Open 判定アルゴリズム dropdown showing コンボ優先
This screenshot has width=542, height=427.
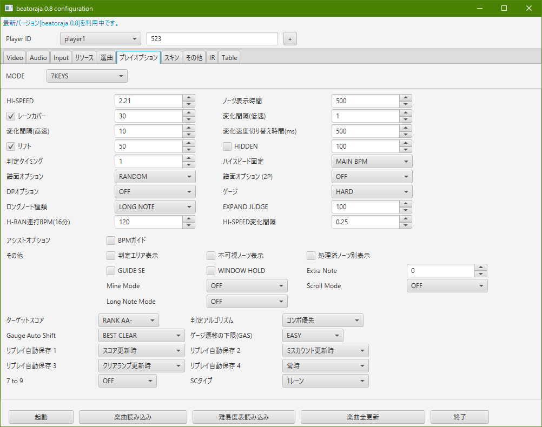click(323, 321)
